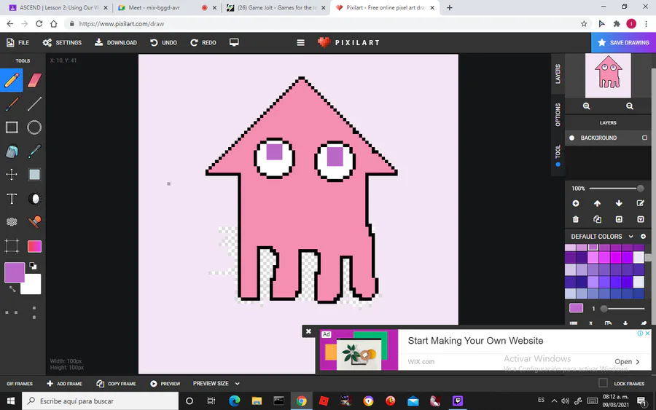Screen dimensions: 656x410
Task: Open the Settings menu
Action: coord(62,43)
